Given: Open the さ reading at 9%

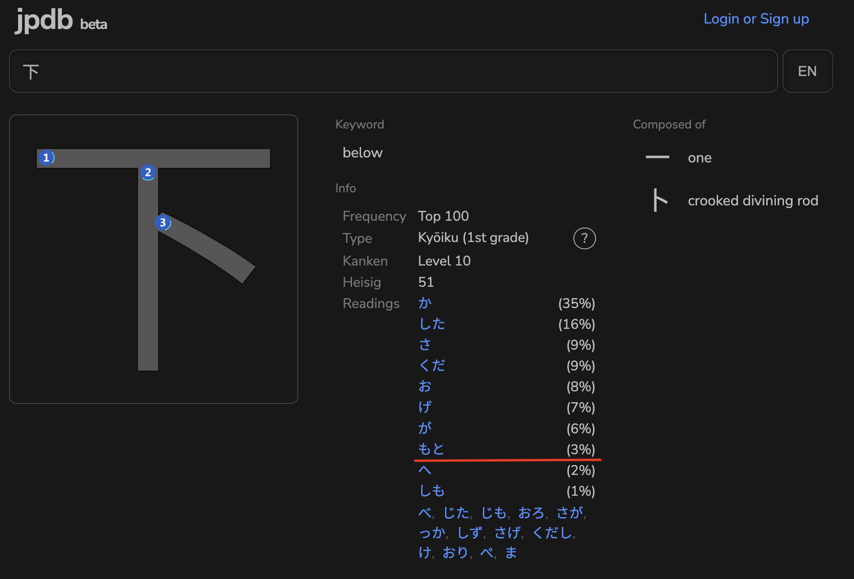Looking at the screenshot, I should [425, 345].
